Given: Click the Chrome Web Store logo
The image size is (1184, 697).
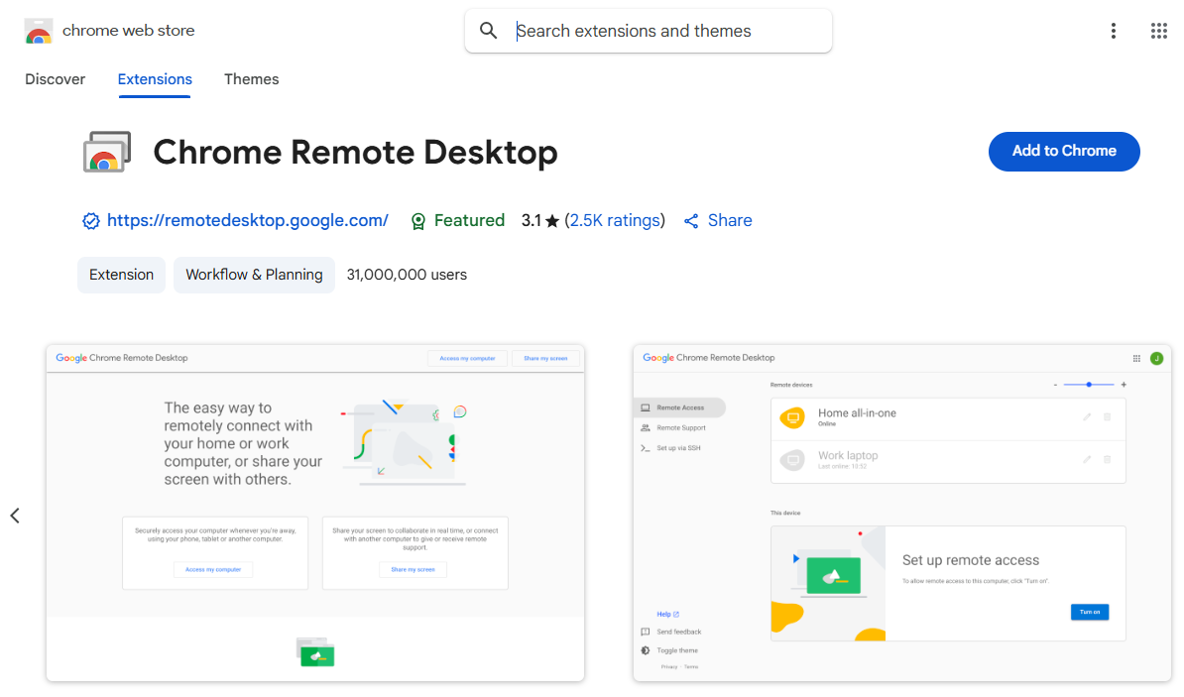Looking at the screenshot, I should click(x=39, y=31).
